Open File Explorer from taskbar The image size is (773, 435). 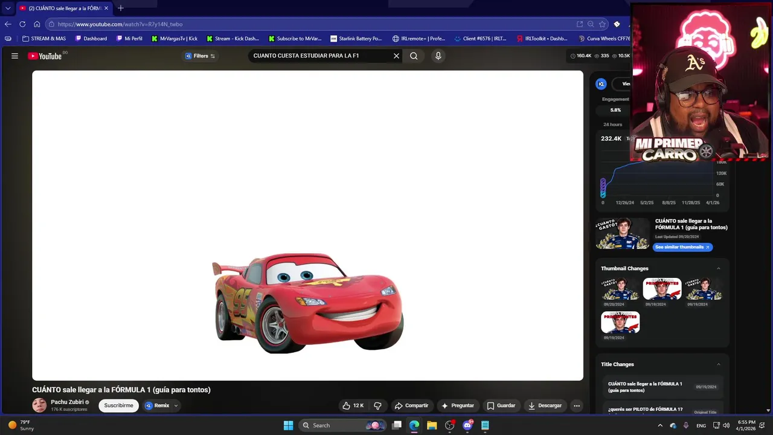[x=432, y=425]
